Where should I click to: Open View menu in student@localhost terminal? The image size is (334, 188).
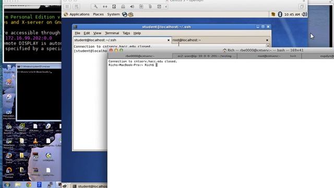97,33
